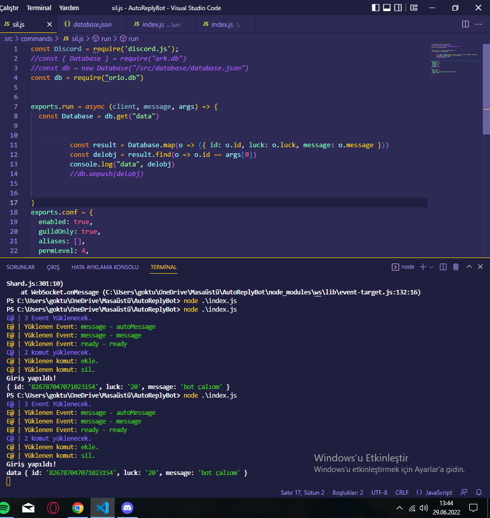Change encoding via UTF-8 status item
This screenshot has height=518, width=490.
pos(379,493)
